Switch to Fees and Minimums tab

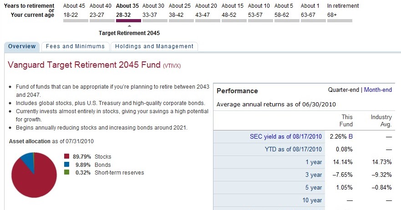[75, 46]
